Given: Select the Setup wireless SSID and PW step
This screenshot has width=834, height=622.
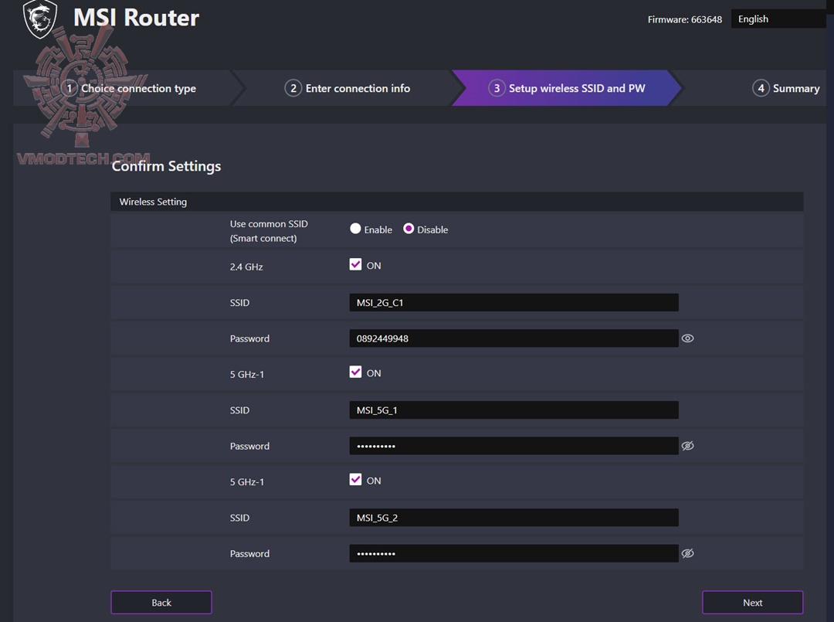Looking at the screenshot, I should click(x=575, y=88).
